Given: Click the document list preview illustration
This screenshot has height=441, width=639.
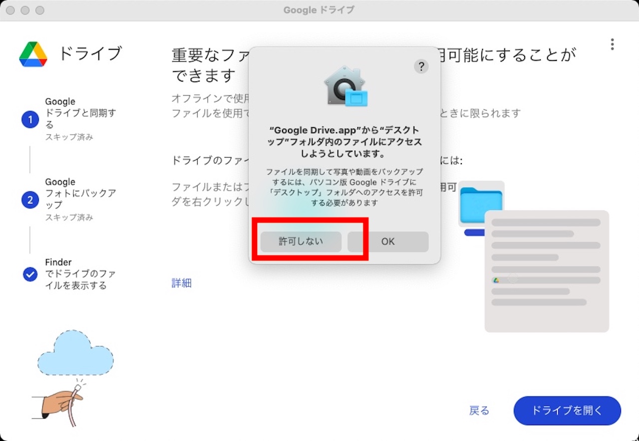Looking at the screenshot, I should click(547, 271).
